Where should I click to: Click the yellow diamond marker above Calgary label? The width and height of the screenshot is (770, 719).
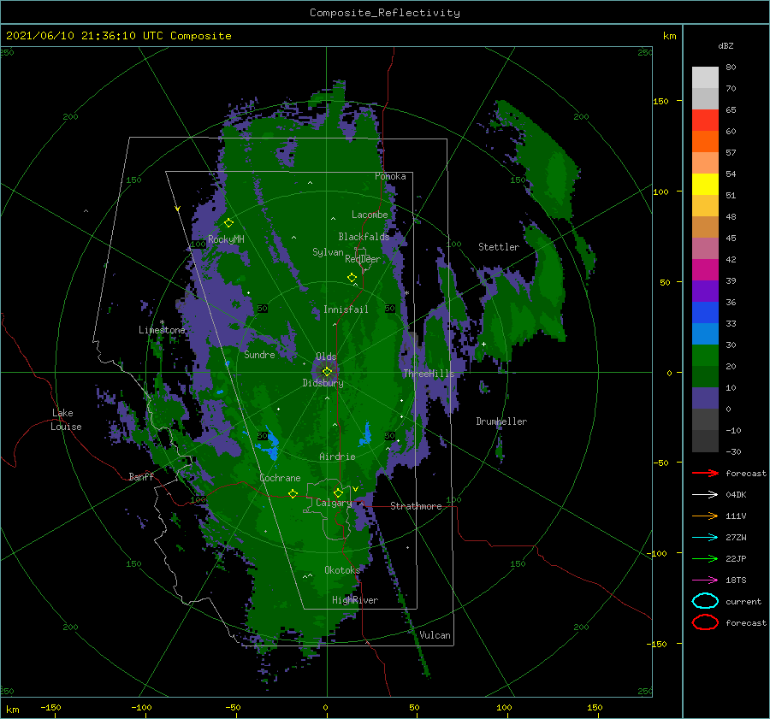click(338, 492)
